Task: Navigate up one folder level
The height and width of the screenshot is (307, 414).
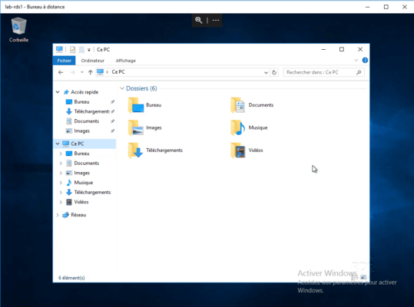Action: [x=91, y=72]
